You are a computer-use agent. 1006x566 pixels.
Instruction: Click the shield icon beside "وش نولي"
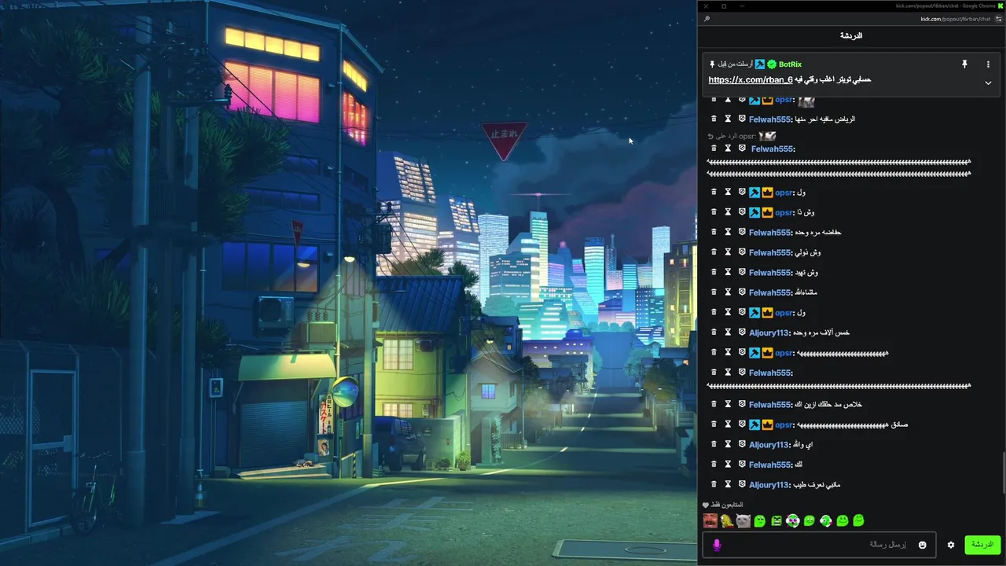coord(741,252)
